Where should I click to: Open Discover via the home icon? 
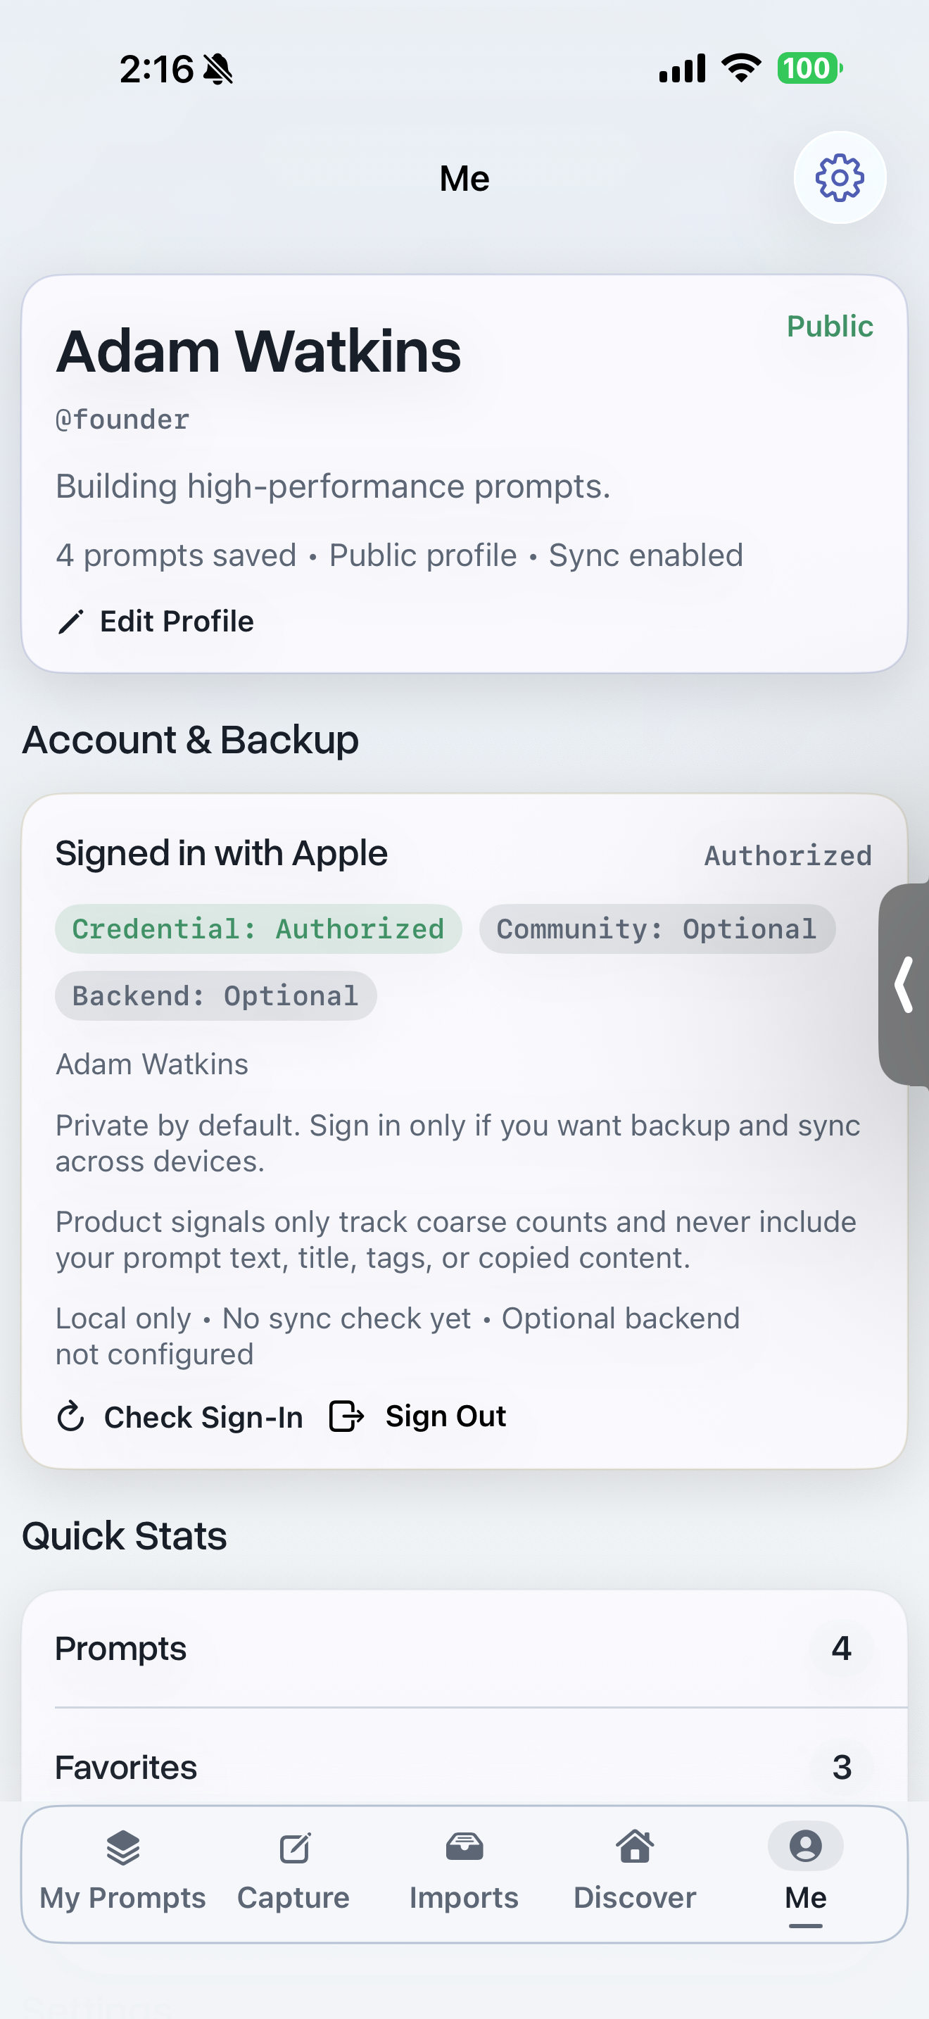(x=635, y=1847)
